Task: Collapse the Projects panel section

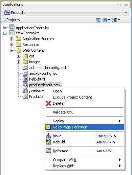Action: pos(4,20)
